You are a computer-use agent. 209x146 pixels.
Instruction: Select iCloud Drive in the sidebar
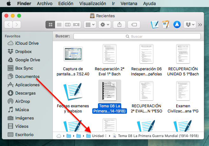tap(27, 43)
